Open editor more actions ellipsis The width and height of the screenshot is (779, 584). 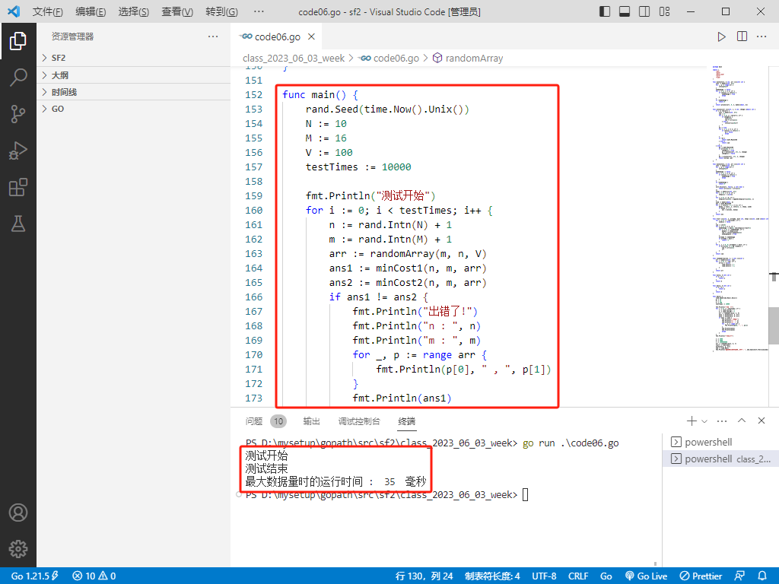click(762, 36)
